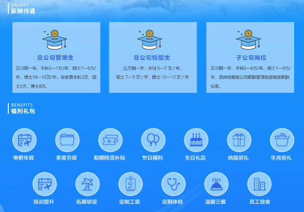
Task: Click the 定期体检 stethoscope icon
Action: point(173,184)
